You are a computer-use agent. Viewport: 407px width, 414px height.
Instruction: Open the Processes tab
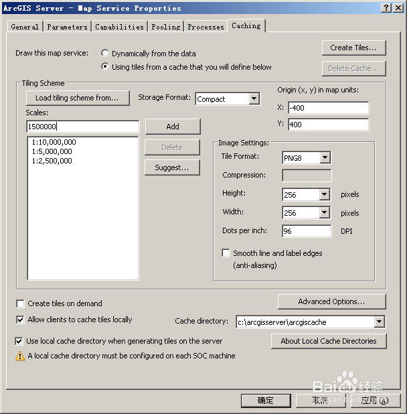(x=206, y=27)
